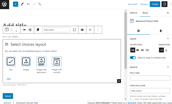The image size is (172, 104).
Task: Toggle Allow to wrap to multiple lines
Action: (x=133, y=58)
